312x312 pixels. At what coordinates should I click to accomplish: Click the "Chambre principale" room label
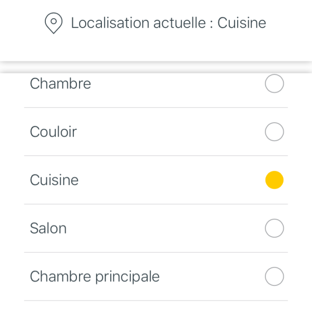[95, 277]
